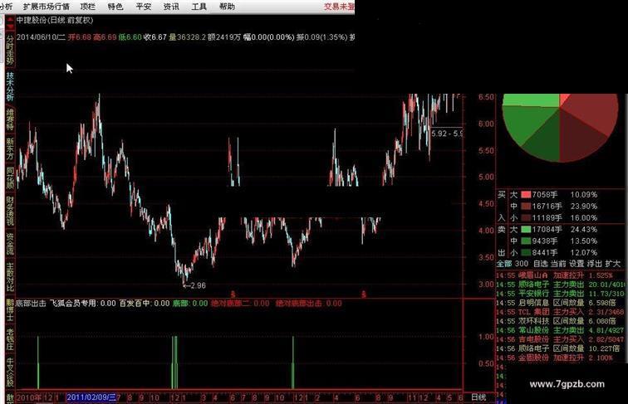Open the 分析 menu
628x404 pixels.
pos(6,7)
